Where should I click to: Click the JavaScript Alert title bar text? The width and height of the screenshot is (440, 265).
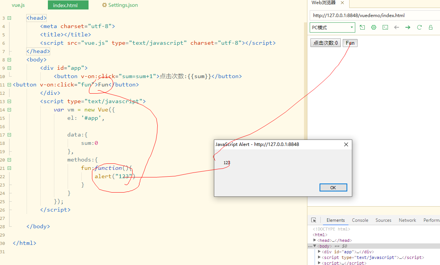[x=257, y=144]
